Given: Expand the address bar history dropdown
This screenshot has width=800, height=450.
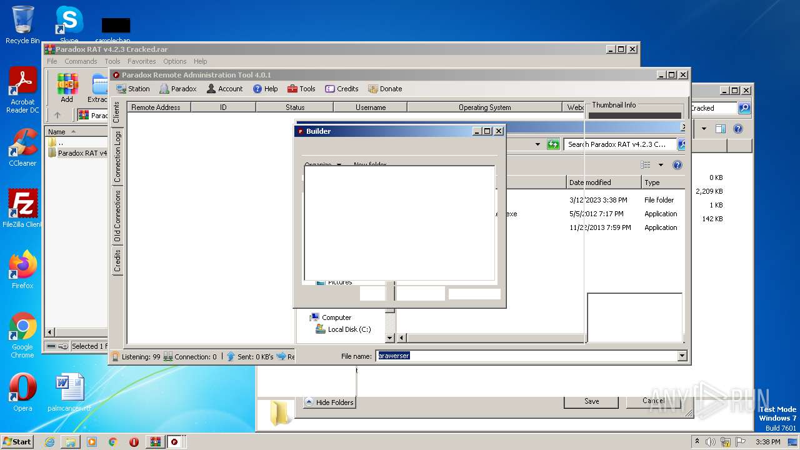Looking at the screenshot, I should [x=537, y=144].
